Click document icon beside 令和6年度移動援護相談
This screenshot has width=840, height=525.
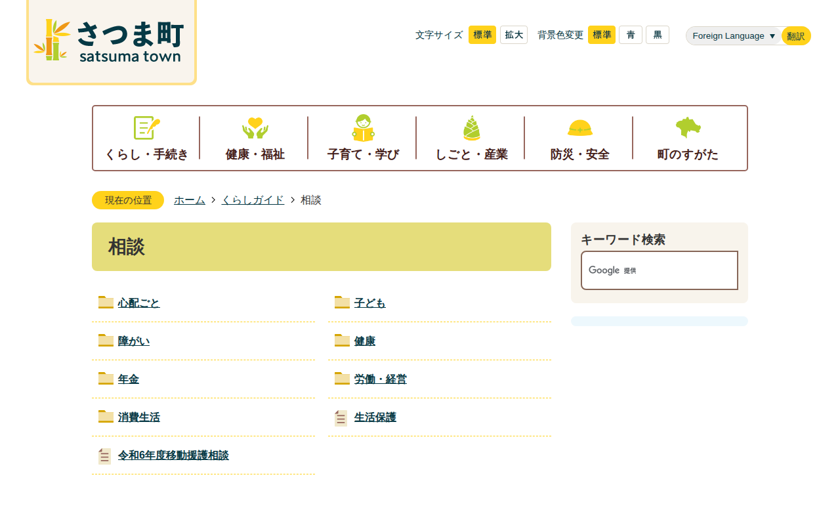pyautogui.click(x=104, y=456)
